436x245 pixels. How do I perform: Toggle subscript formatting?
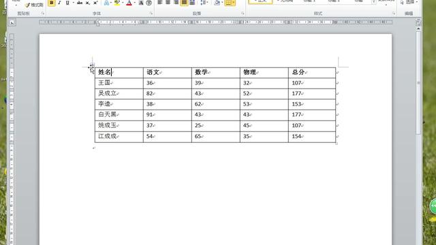pos(88,3)
